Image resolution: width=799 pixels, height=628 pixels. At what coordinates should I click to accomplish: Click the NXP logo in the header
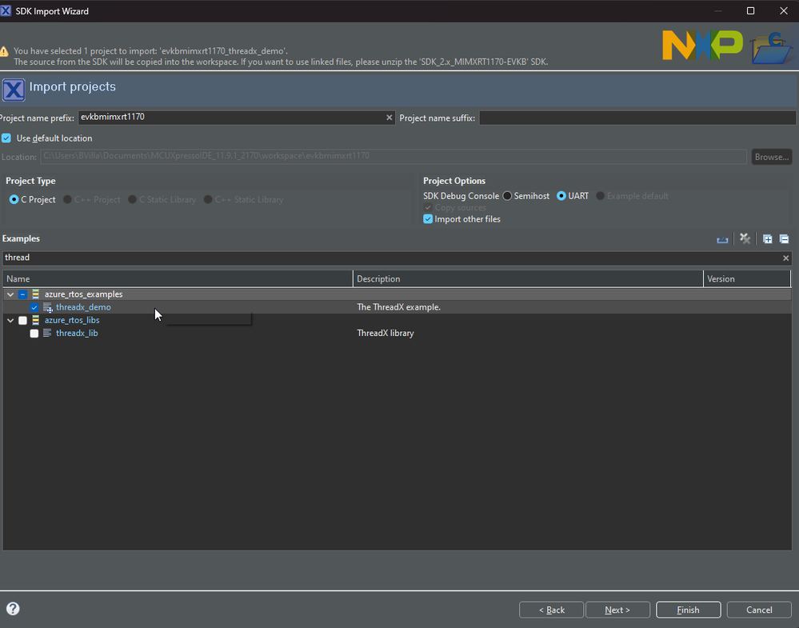pos(701,46)
